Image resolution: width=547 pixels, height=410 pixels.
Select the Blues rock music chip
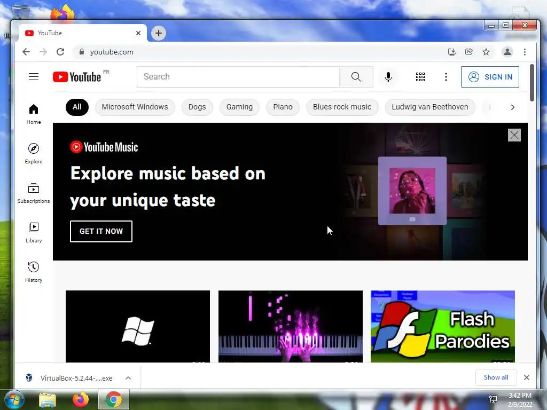342,107
